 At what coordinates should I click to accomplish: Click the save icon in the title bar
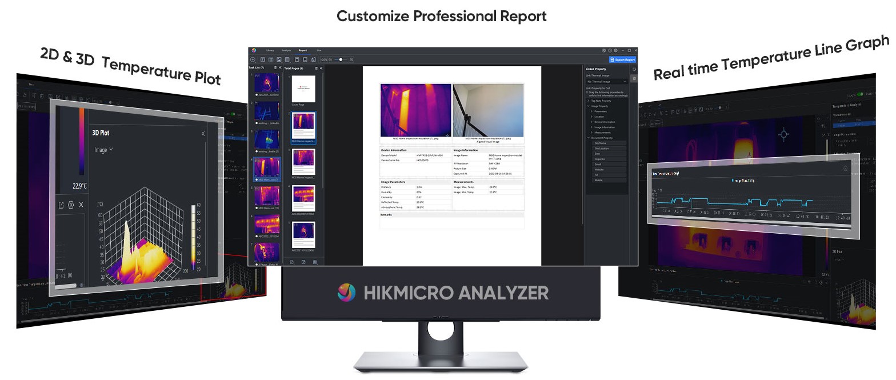pos(605,50)
